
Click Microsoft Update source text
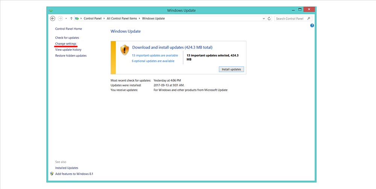190,90
